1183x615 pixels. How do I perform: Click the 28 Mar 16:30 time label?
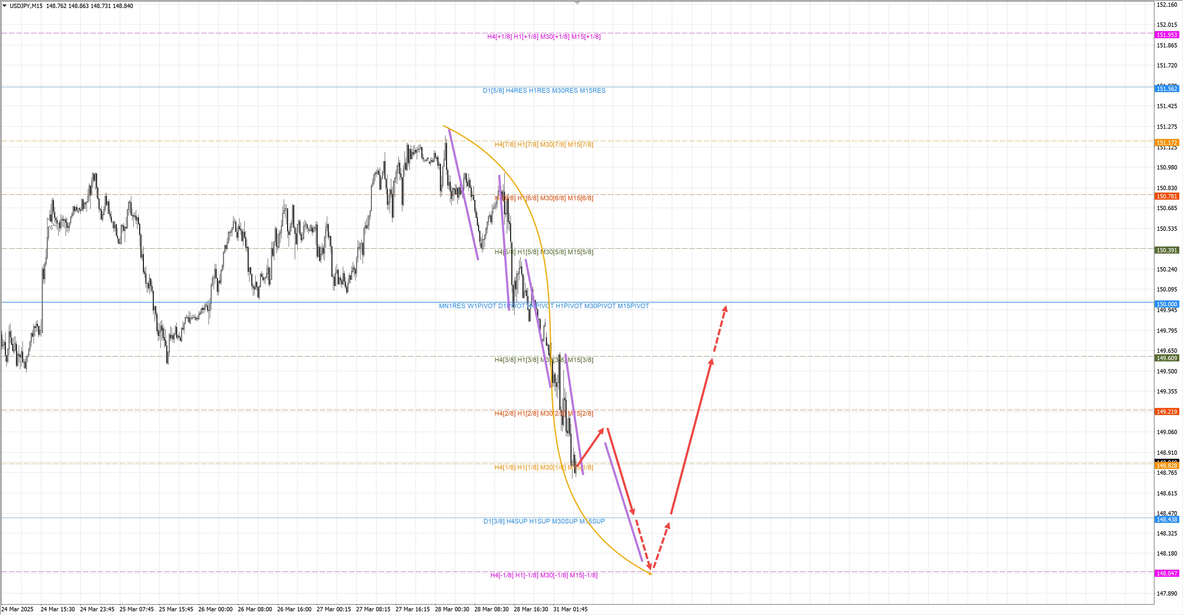pos(531,609)
